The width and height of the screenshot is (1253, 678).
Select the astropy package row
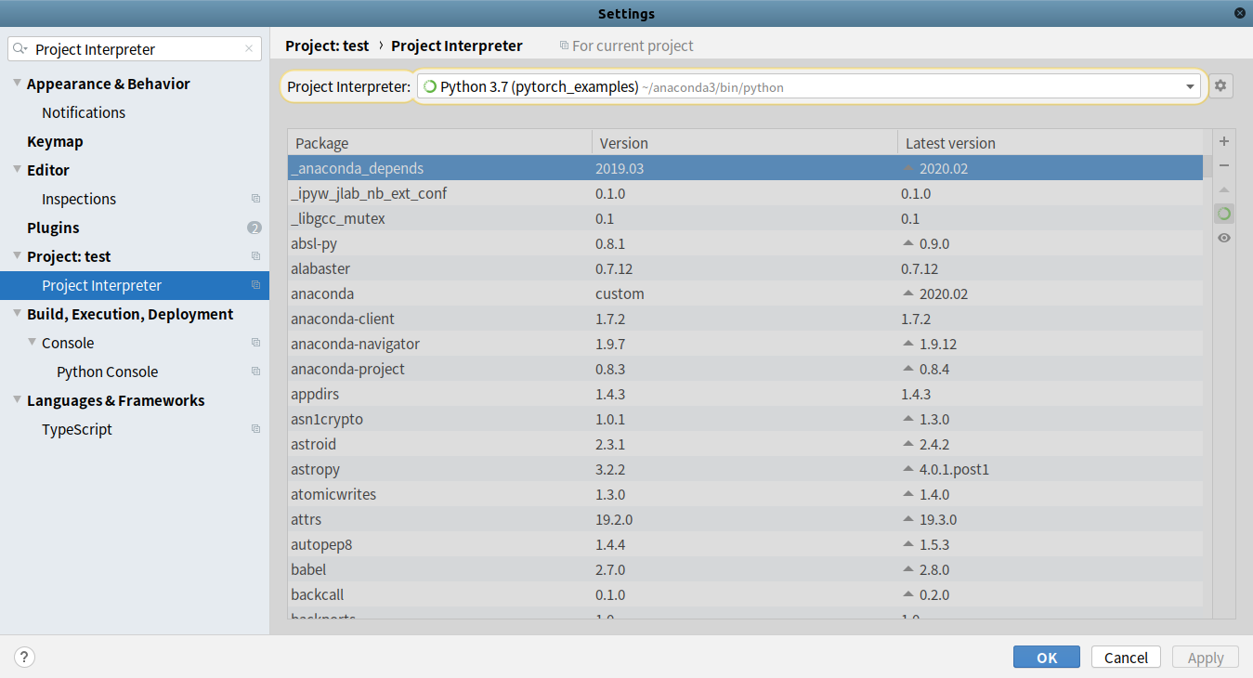point(316,469)
